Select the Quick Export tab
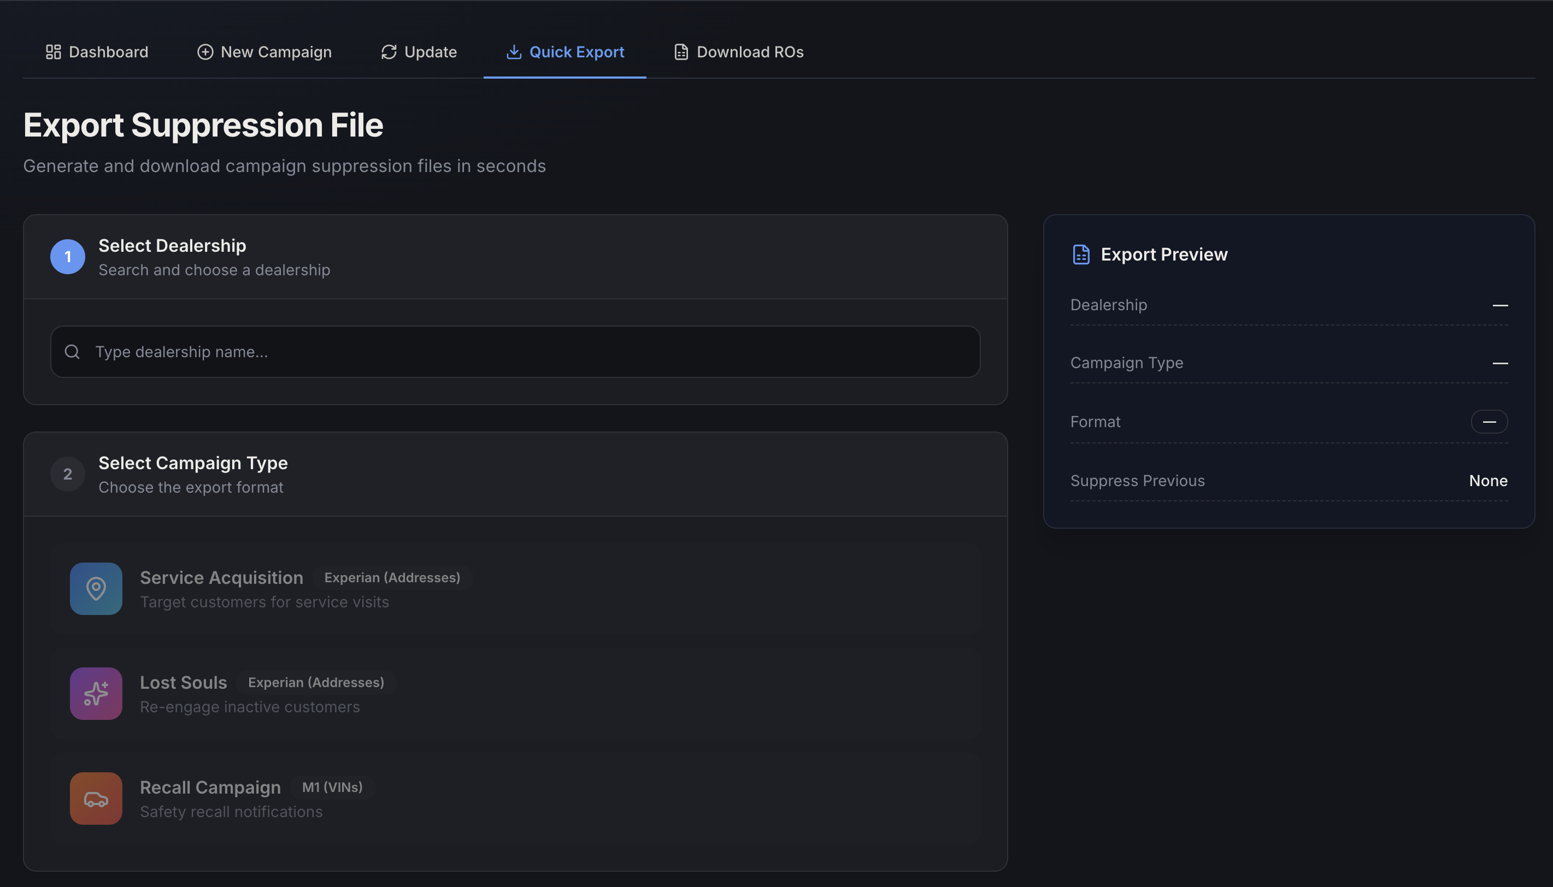Screen dimensions: 1553x887 tap(565, 52)
